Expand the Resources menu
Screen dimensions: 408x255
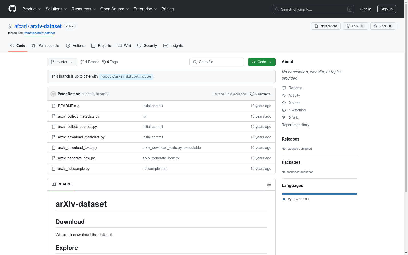pyautogui.click(x=84, y=9)
